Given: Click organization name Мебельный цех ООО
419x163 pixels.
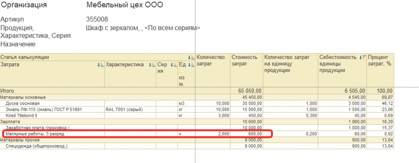Looking at the screenshot, I should [124, 5].
